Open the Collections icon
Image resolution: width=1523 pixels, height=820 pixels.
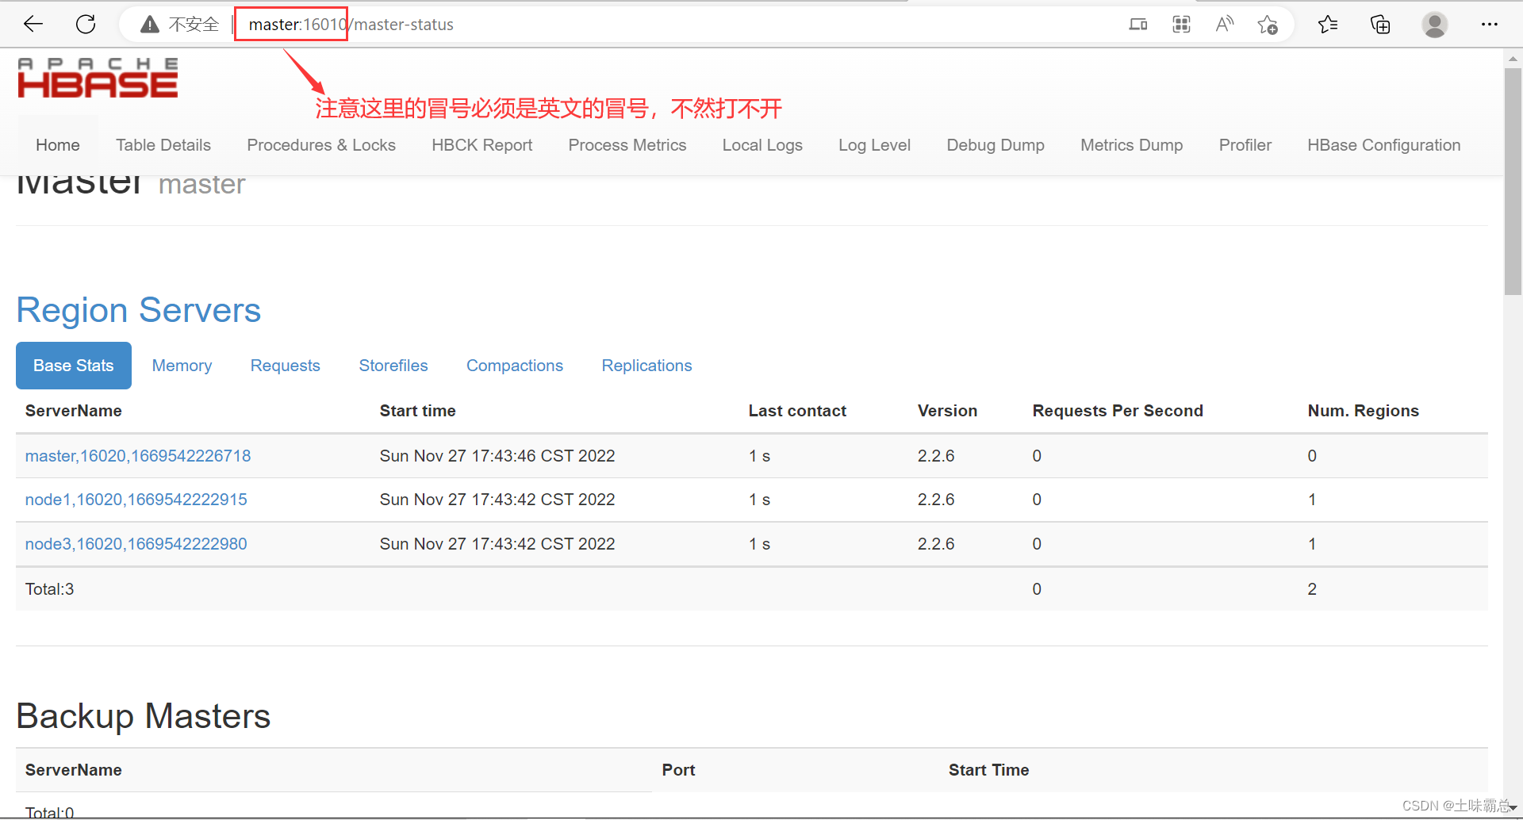pos(1380,25)
